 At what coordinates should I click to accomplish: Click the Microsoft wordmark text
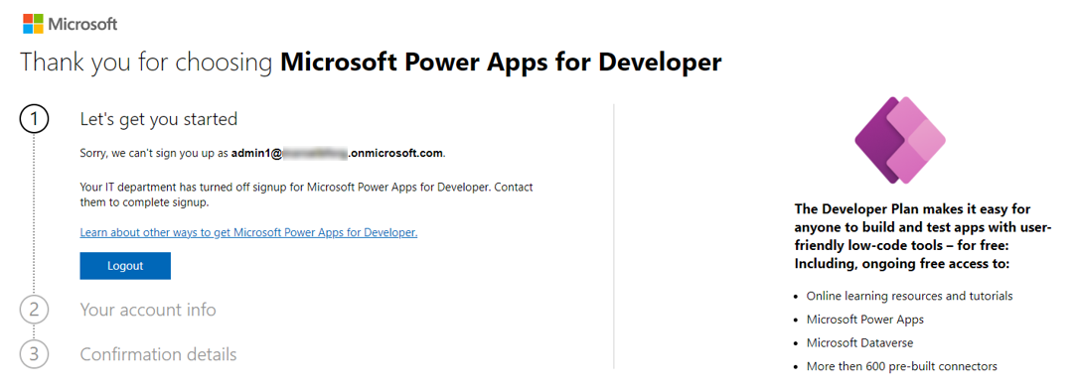click(82, 24)
